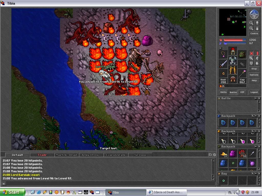
Task: Click the compass rose on the minimap panel
Action: click(254, 14)
